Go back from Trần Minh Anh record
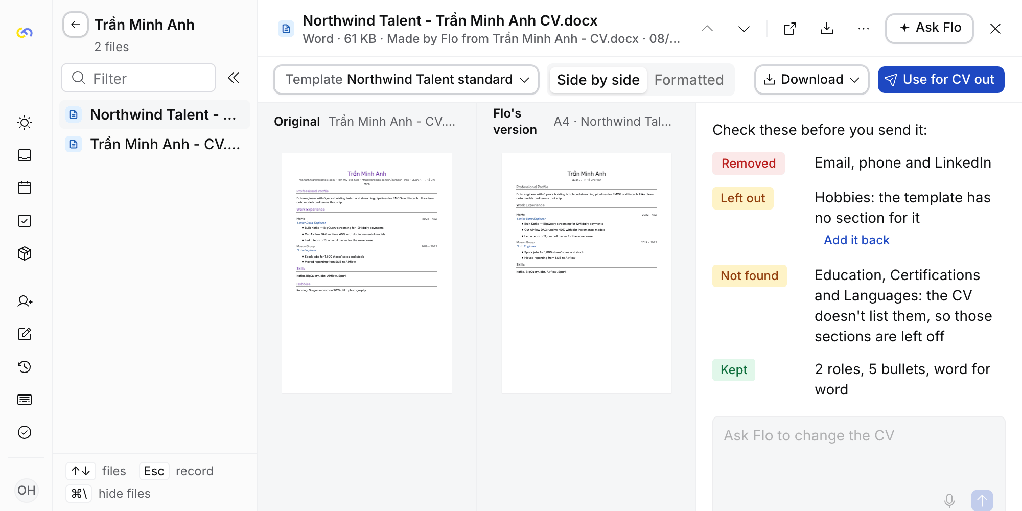The height and width of the screenshot is (511, 1022). tap(76, 25)
